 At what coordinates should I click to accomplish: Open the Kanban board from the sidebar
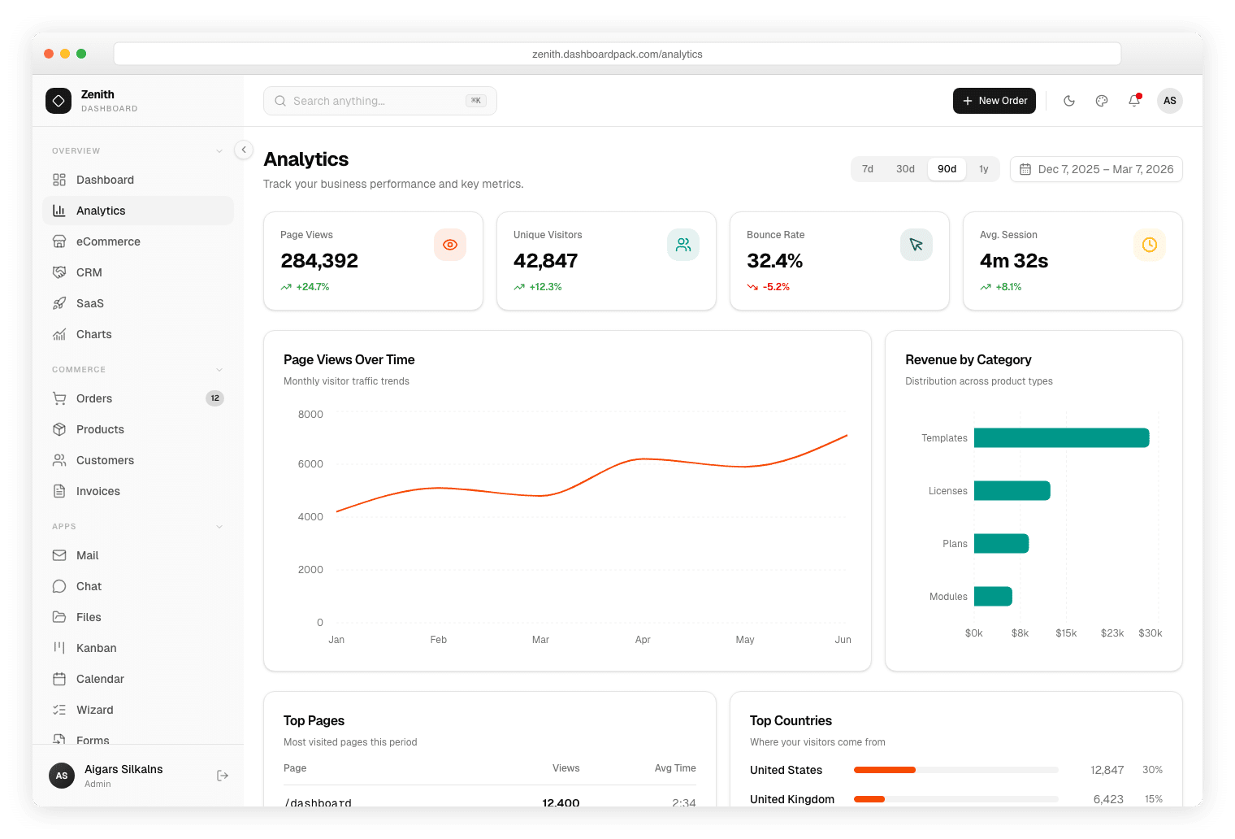96,647
